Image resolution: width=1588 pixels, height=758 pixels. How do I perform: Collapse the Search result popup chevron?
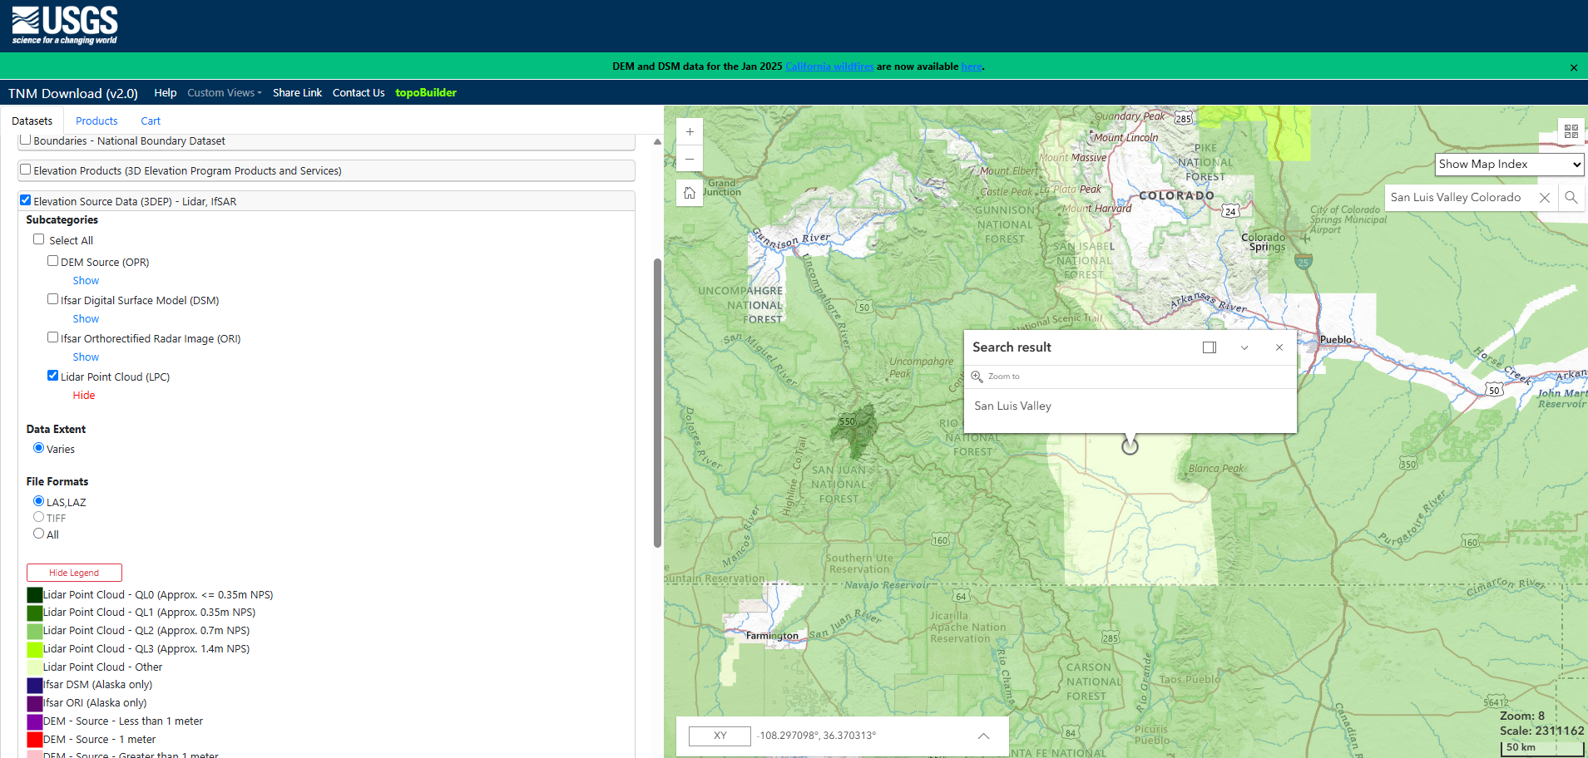point(1244,347)
